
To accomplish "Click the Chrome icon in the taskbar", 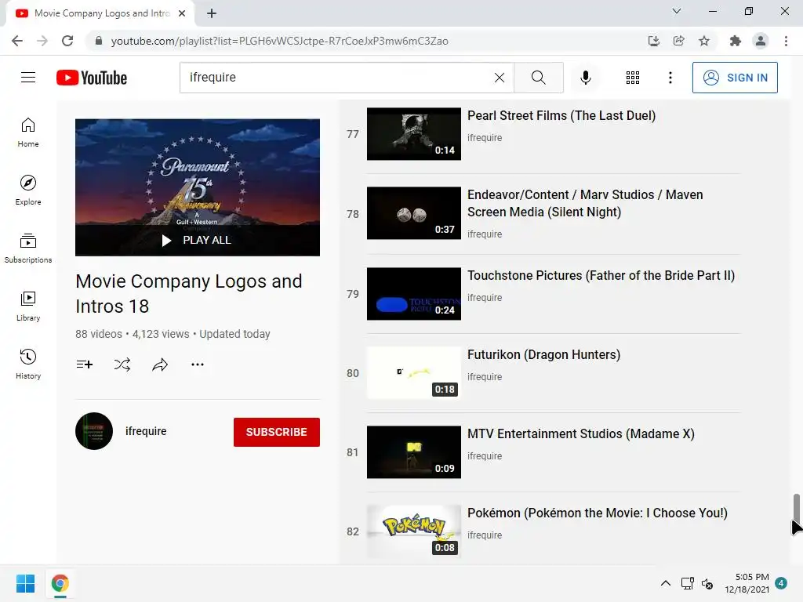I will 60,583.
